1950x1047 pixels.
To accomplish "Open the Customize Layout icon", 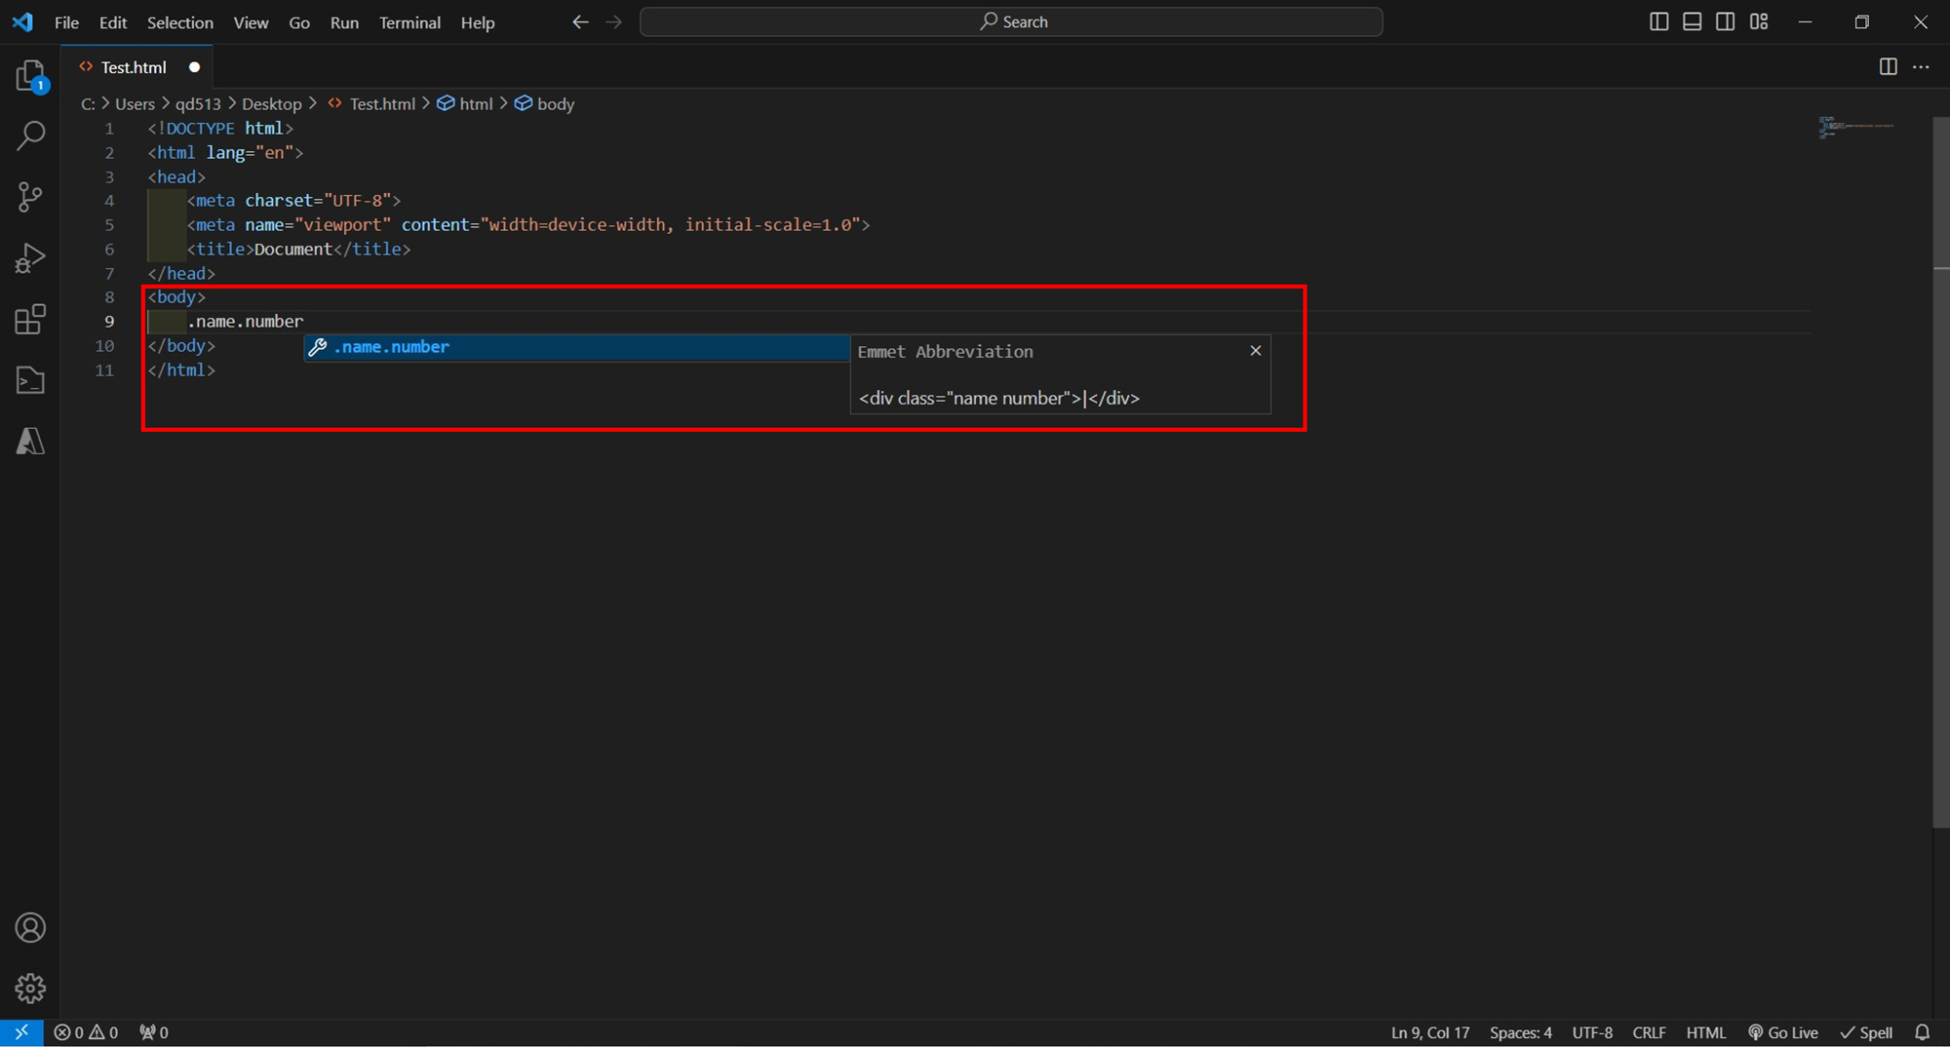I will 1759,21.
